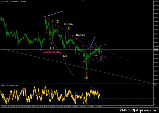Select the orange 5 below the (v) label
Screen dimensions: 159x113
pos(86,75)
